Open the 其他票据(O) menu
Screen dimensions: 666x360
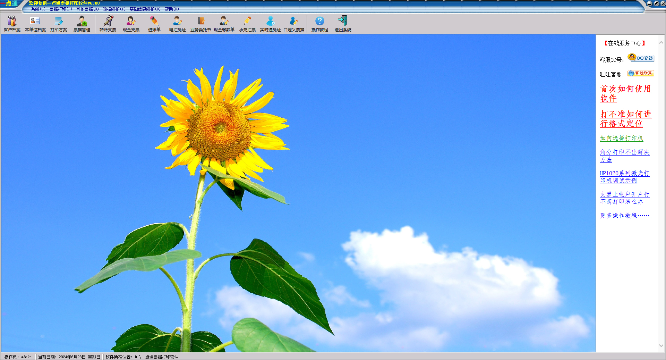coord(87,9)
